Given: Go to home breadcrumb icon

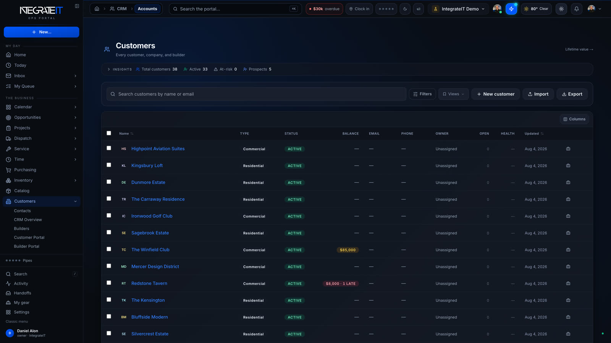Looking at the screenshot, I should 97,9.
